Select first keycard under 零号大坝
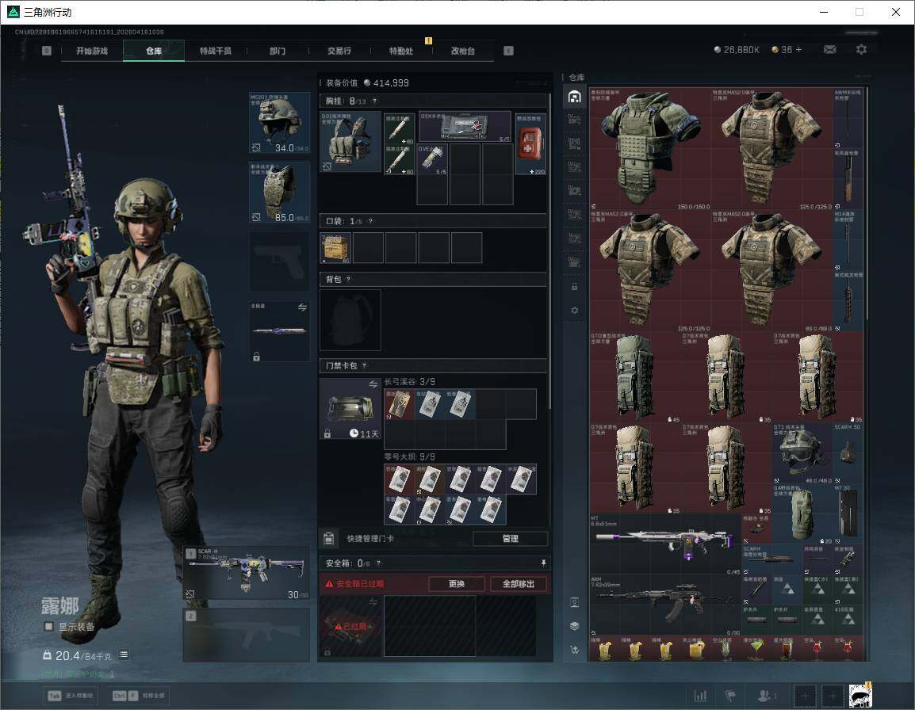915x710 pixels. (x=399, y=479)
